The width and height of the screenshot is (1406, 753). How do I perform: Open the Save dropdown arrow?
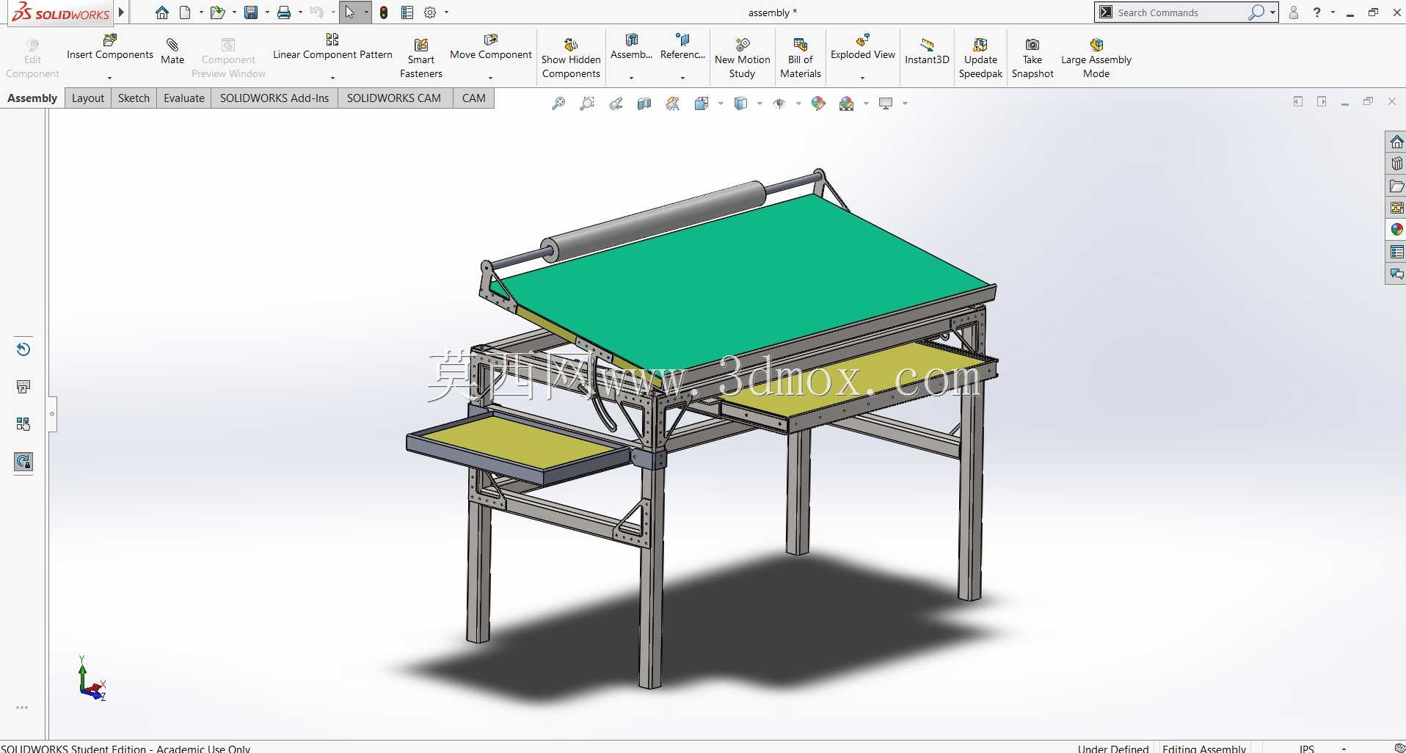click(267, 12)
